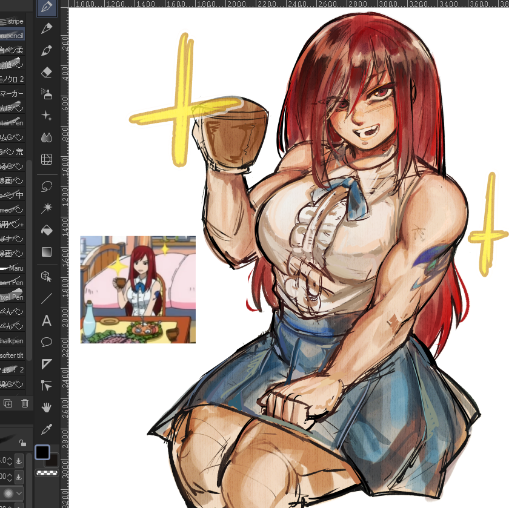Select the Blend tool
This screenshot has width=509, height=508.
[47, 137]
